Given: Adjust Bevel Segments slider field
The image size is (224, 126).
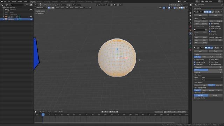Looking at the screenshot, I should (208, 67).
